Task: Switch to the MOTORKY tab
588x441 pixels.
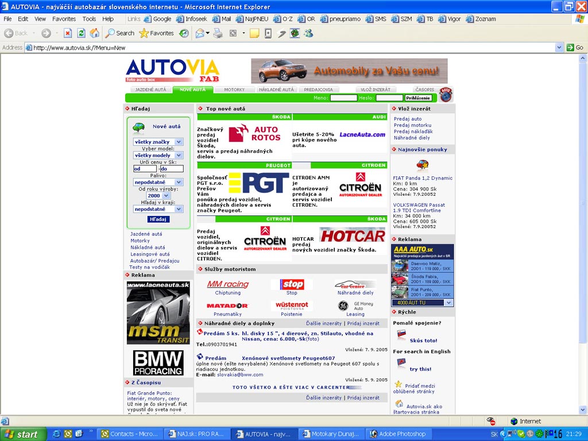Action: (x=234, y=90)
